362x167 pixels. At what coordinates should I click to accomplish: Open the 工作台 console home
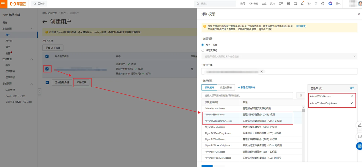(x=39, y=4)
